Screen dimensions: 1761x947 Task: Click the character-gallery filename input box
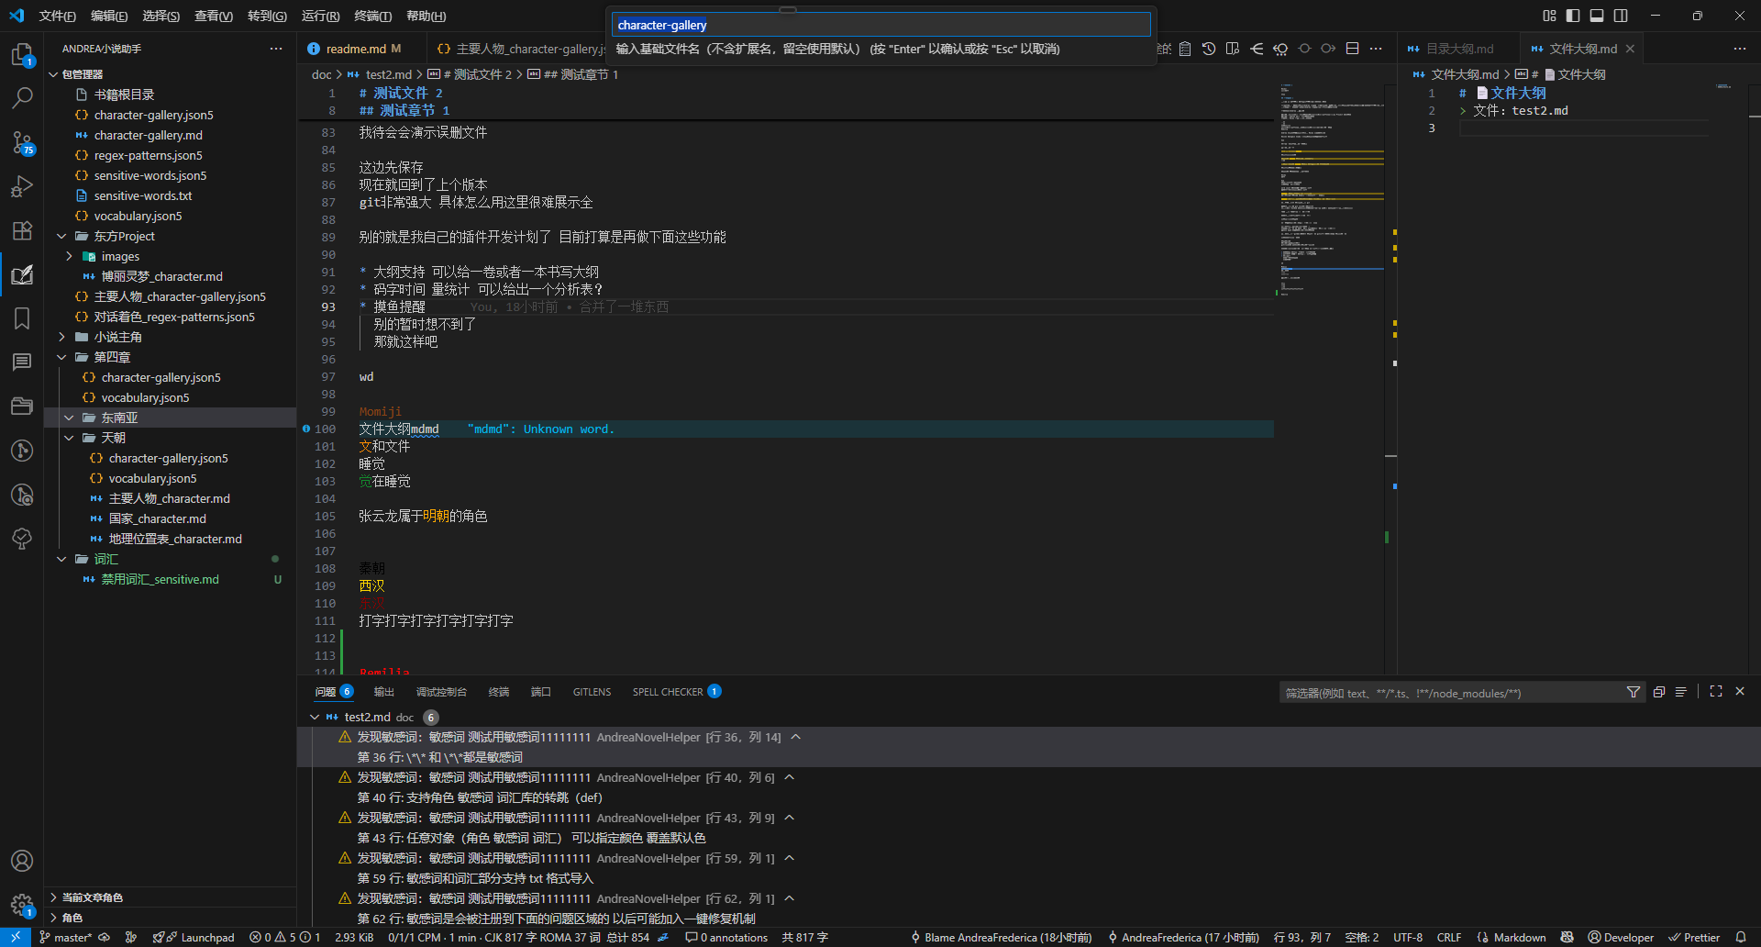880,25
